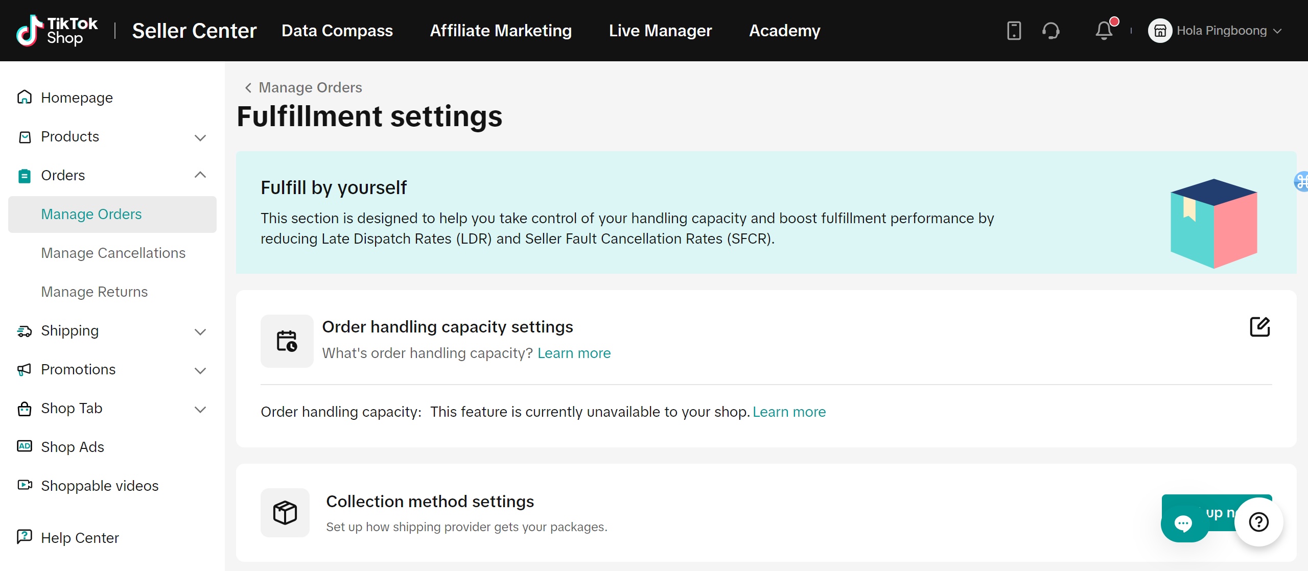Click the TikTok Shop logo
The width and height of the screenshot is (1308, 571).
tap(57, 31)
